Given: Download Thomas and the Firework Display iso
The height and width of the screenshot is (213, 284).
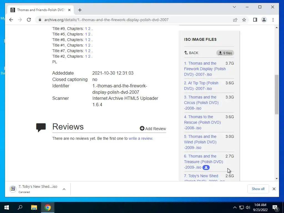Looking at the screenshot, I should [x=205, y=69].
